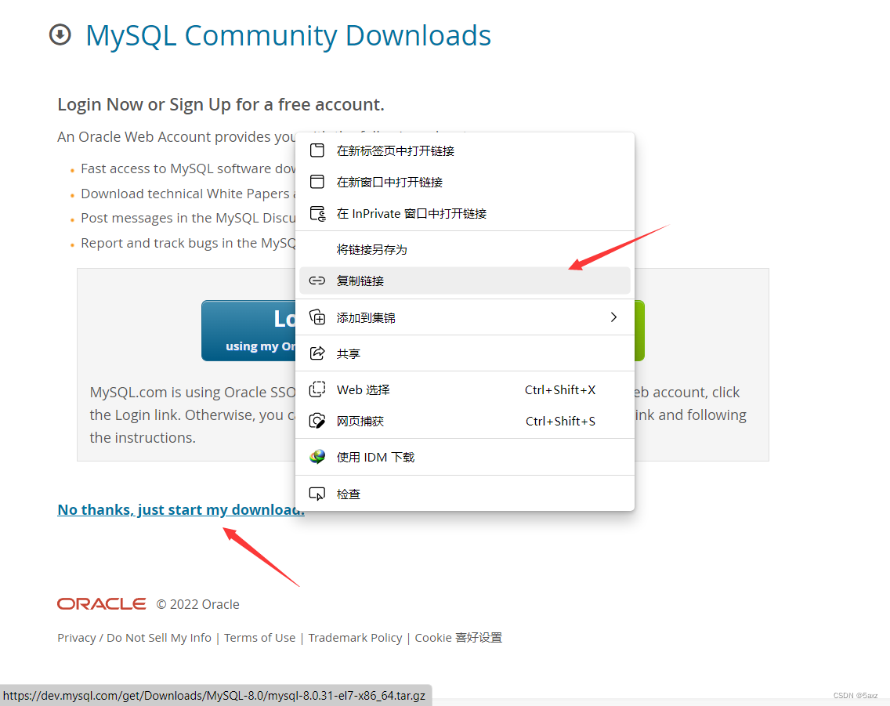Click the "Login Now or Sign Up" heading text
Viewport: 890px width, 706px height.
click(x=221, y=104)
